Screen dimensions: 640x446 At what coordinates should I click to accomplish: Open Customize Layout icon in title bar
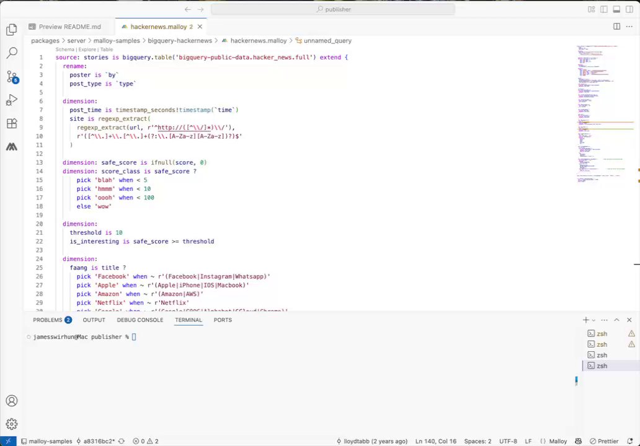click(x=592, y=9)
